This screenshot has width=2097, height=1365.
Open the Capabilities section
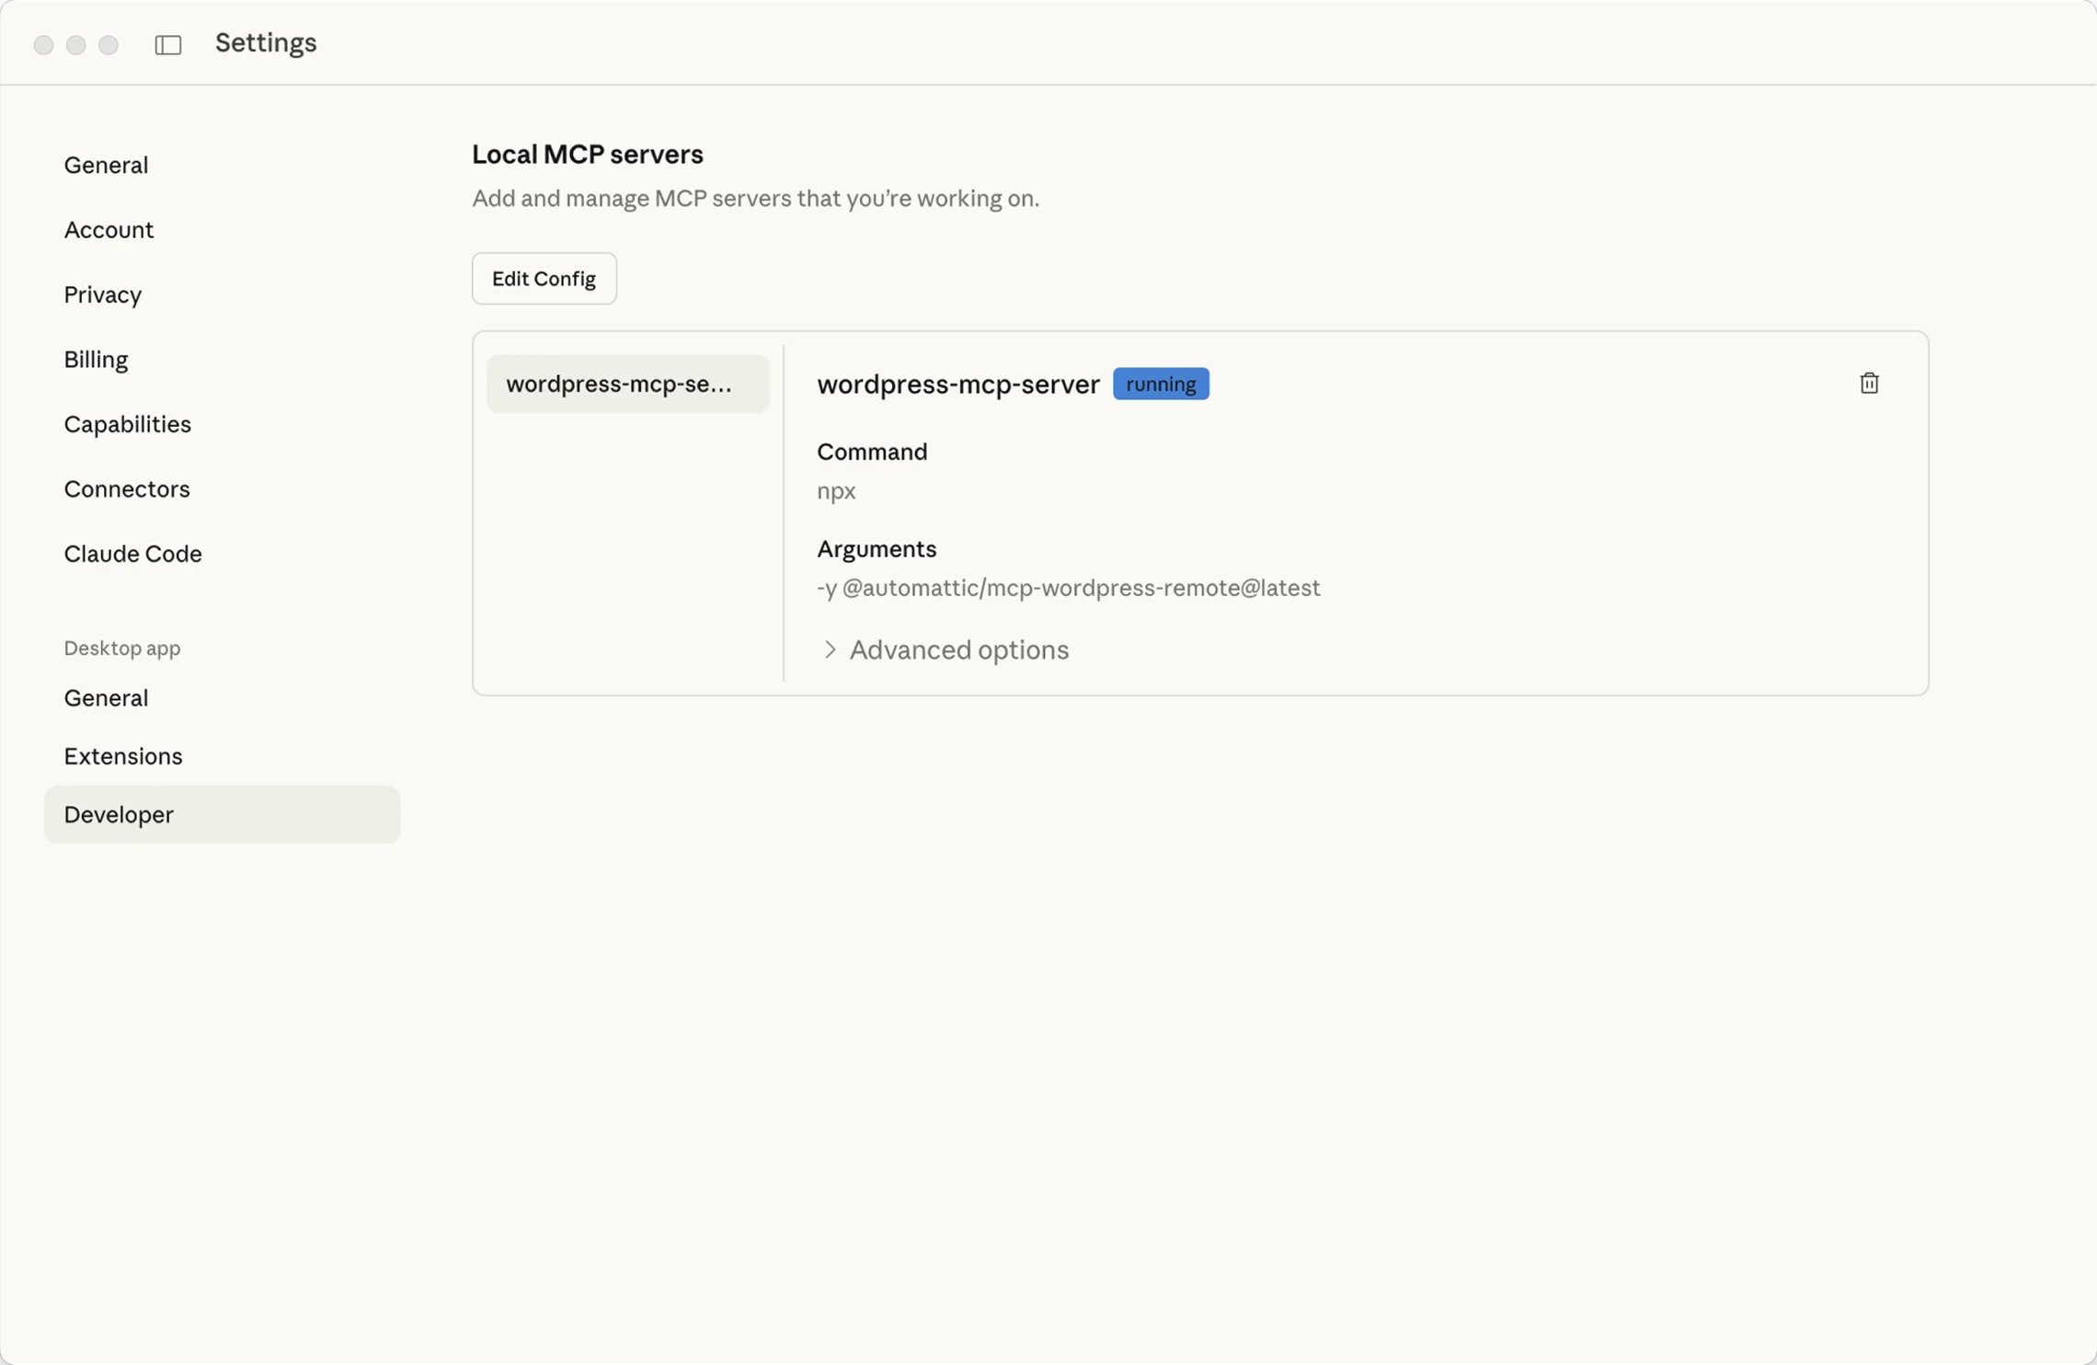click(127, 423)
